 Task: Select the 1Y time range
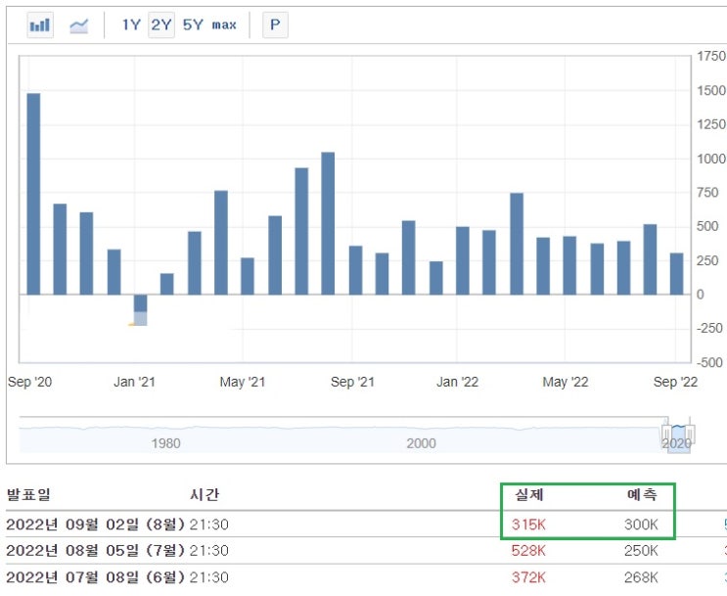click(131, 24)
